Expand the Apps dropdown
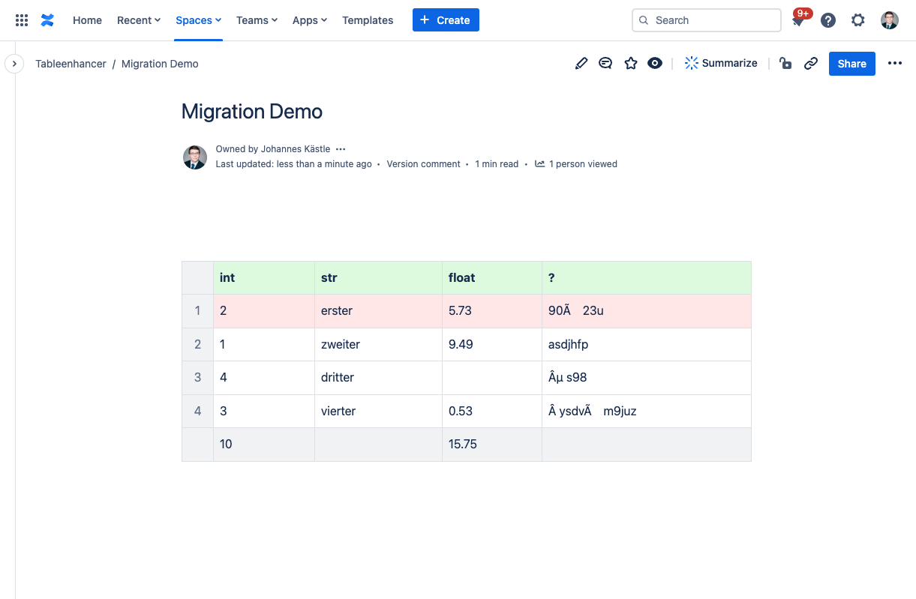Screen dimensions: 916x599 309,20
